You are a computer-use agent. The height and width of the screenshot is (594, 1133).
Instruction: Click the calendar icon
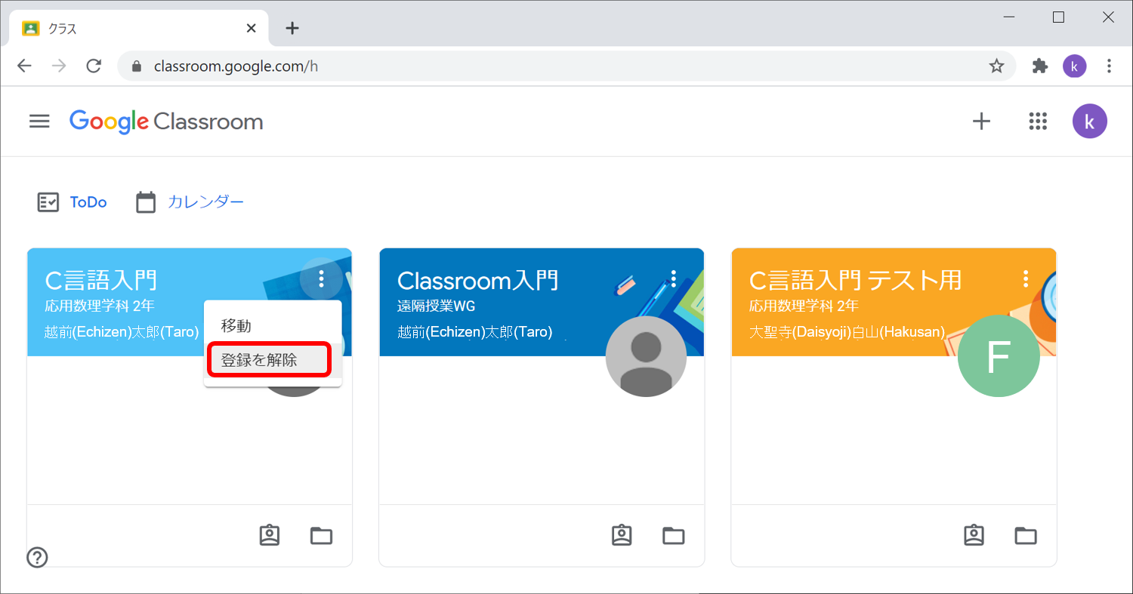(146, 202)
